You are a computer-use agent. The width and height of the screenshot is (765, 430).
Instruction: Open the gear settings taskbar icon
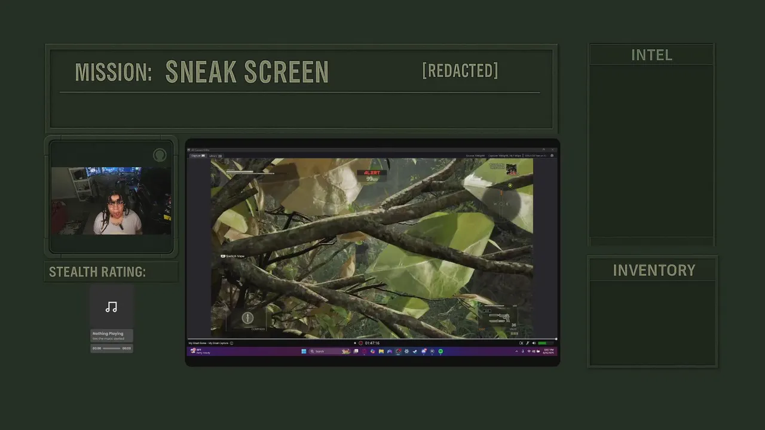406,351
